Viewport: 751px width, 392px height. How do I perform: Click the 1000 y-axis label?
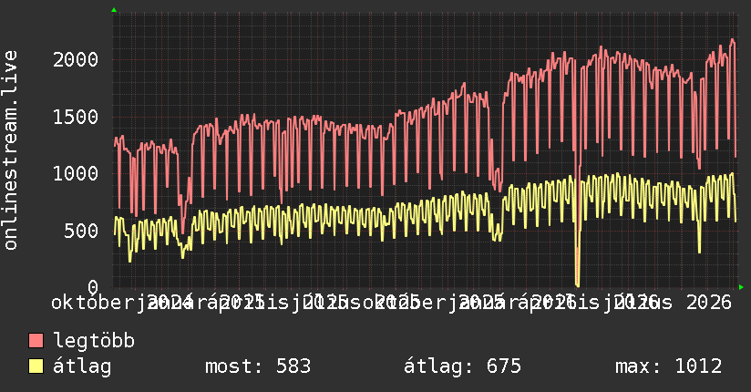(76, 173)
